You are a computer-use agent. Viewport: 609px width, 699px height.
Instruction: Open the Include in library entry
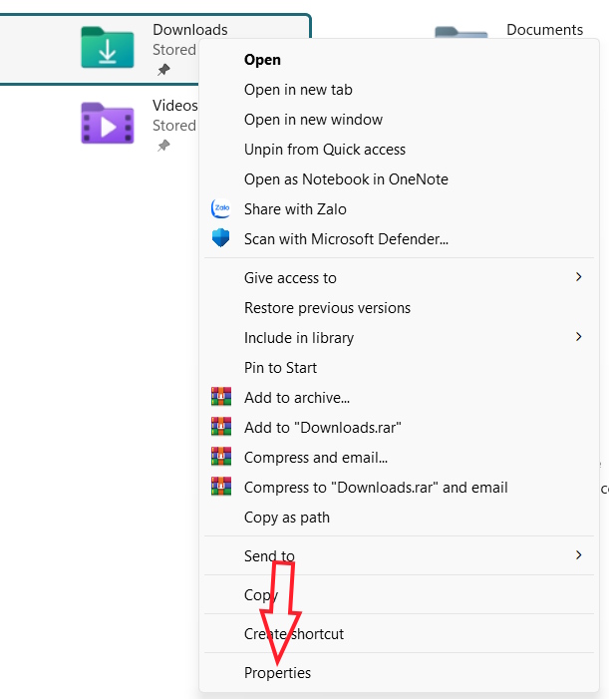pos(399,337)
